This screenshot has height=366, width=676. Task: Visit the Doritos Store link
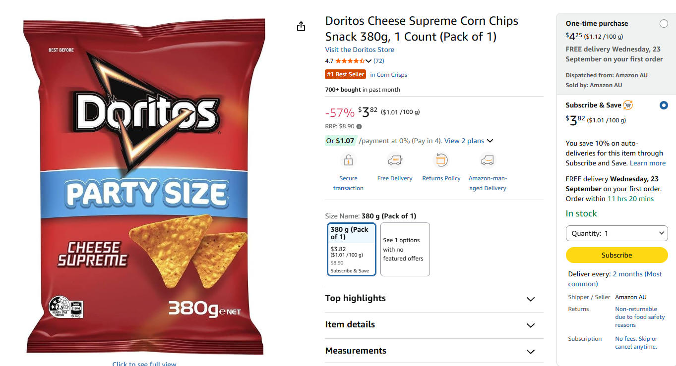pos(360,50)
